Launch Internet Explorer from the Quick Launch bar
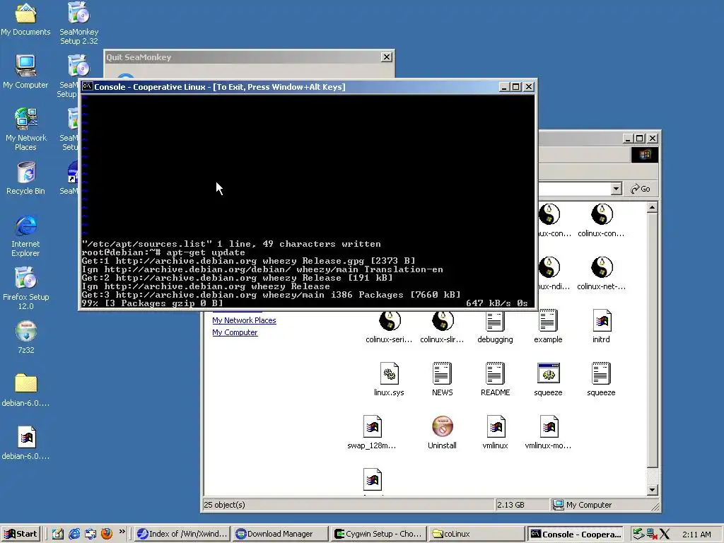 coord(74,534)
